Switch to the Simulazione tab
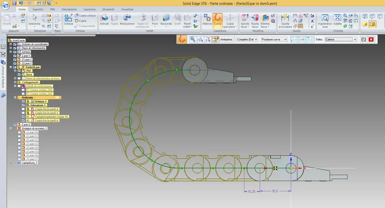The height and width of the screenshot is (208, 385). tap(69, 9)
